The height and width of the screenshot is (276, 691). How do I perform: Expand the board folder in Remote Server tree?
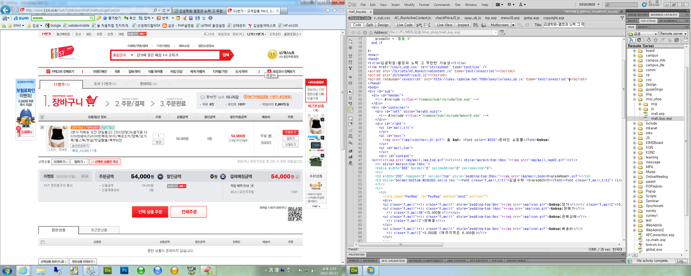(635, 51)
